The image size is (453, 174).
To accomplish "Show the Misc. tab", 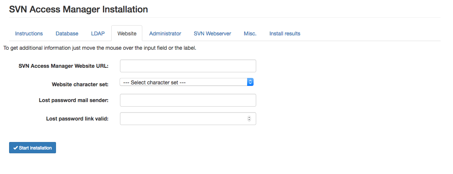I will tap(250, 34).
